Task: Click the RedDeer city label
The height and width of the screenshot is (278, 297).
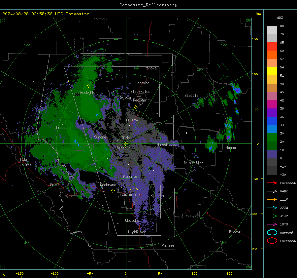Action: point(140,100)
